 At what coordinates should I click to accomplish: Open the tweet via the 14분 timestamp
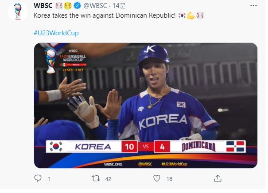119,6
